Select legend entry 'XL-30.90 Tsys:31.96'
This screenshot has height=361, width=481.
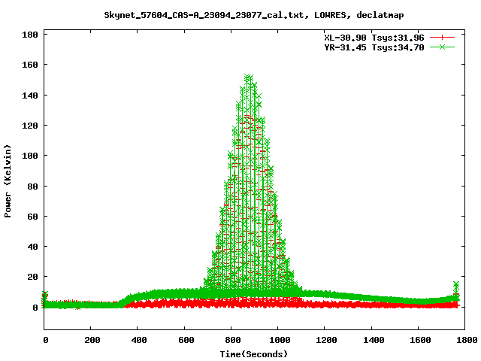(x=374, y=38)
